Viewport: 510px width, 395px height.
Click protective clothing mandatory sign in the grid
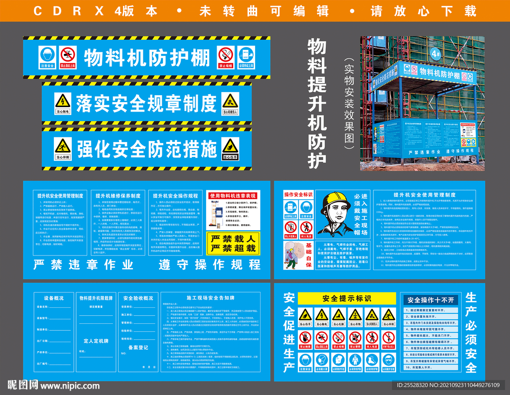[x=355, y=362]
